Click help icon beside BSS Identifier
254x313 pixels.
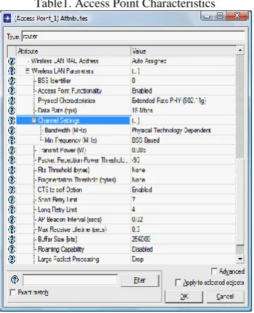pyautogui.click(x=12, y=81)
